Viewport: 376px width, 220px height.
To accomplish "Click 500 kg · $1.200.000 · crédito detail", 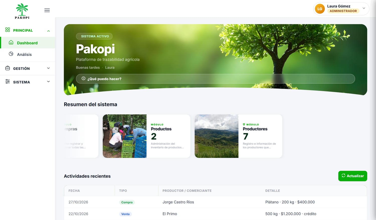I will 291,214.
